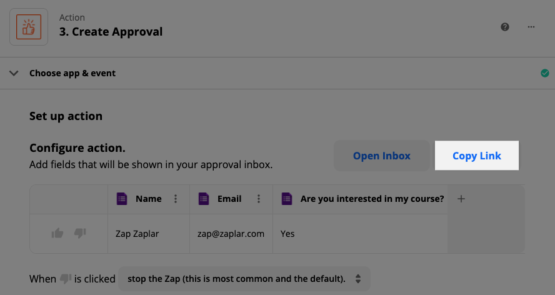Click the Copy Link button
This screenshot has height=295, width=555.
tap(477, 156)
